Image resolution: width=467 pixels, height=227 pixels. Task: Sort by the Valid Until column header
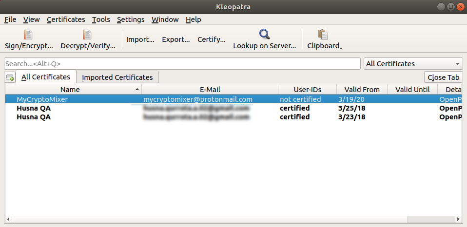tap(412, 90)
